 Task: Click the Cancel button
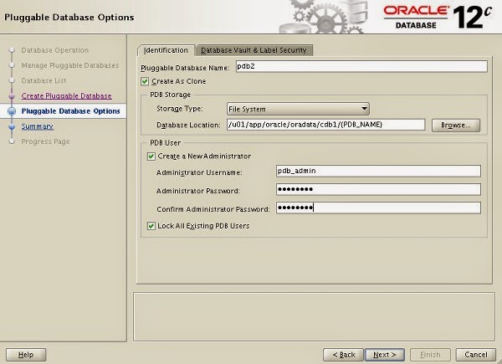476,355
